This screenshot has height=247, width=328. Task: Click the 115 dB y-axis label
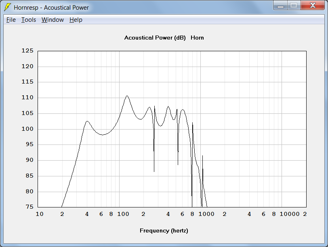27,82
